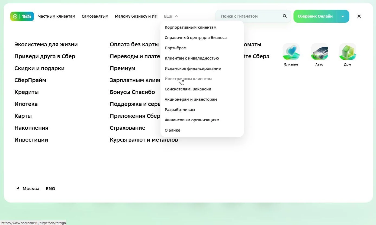Open the Самозанятым tab
The image size is (376, 225).
(x=95, y=16)
